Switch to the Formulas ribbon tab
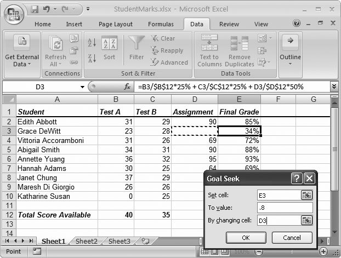 coord(160,24)
